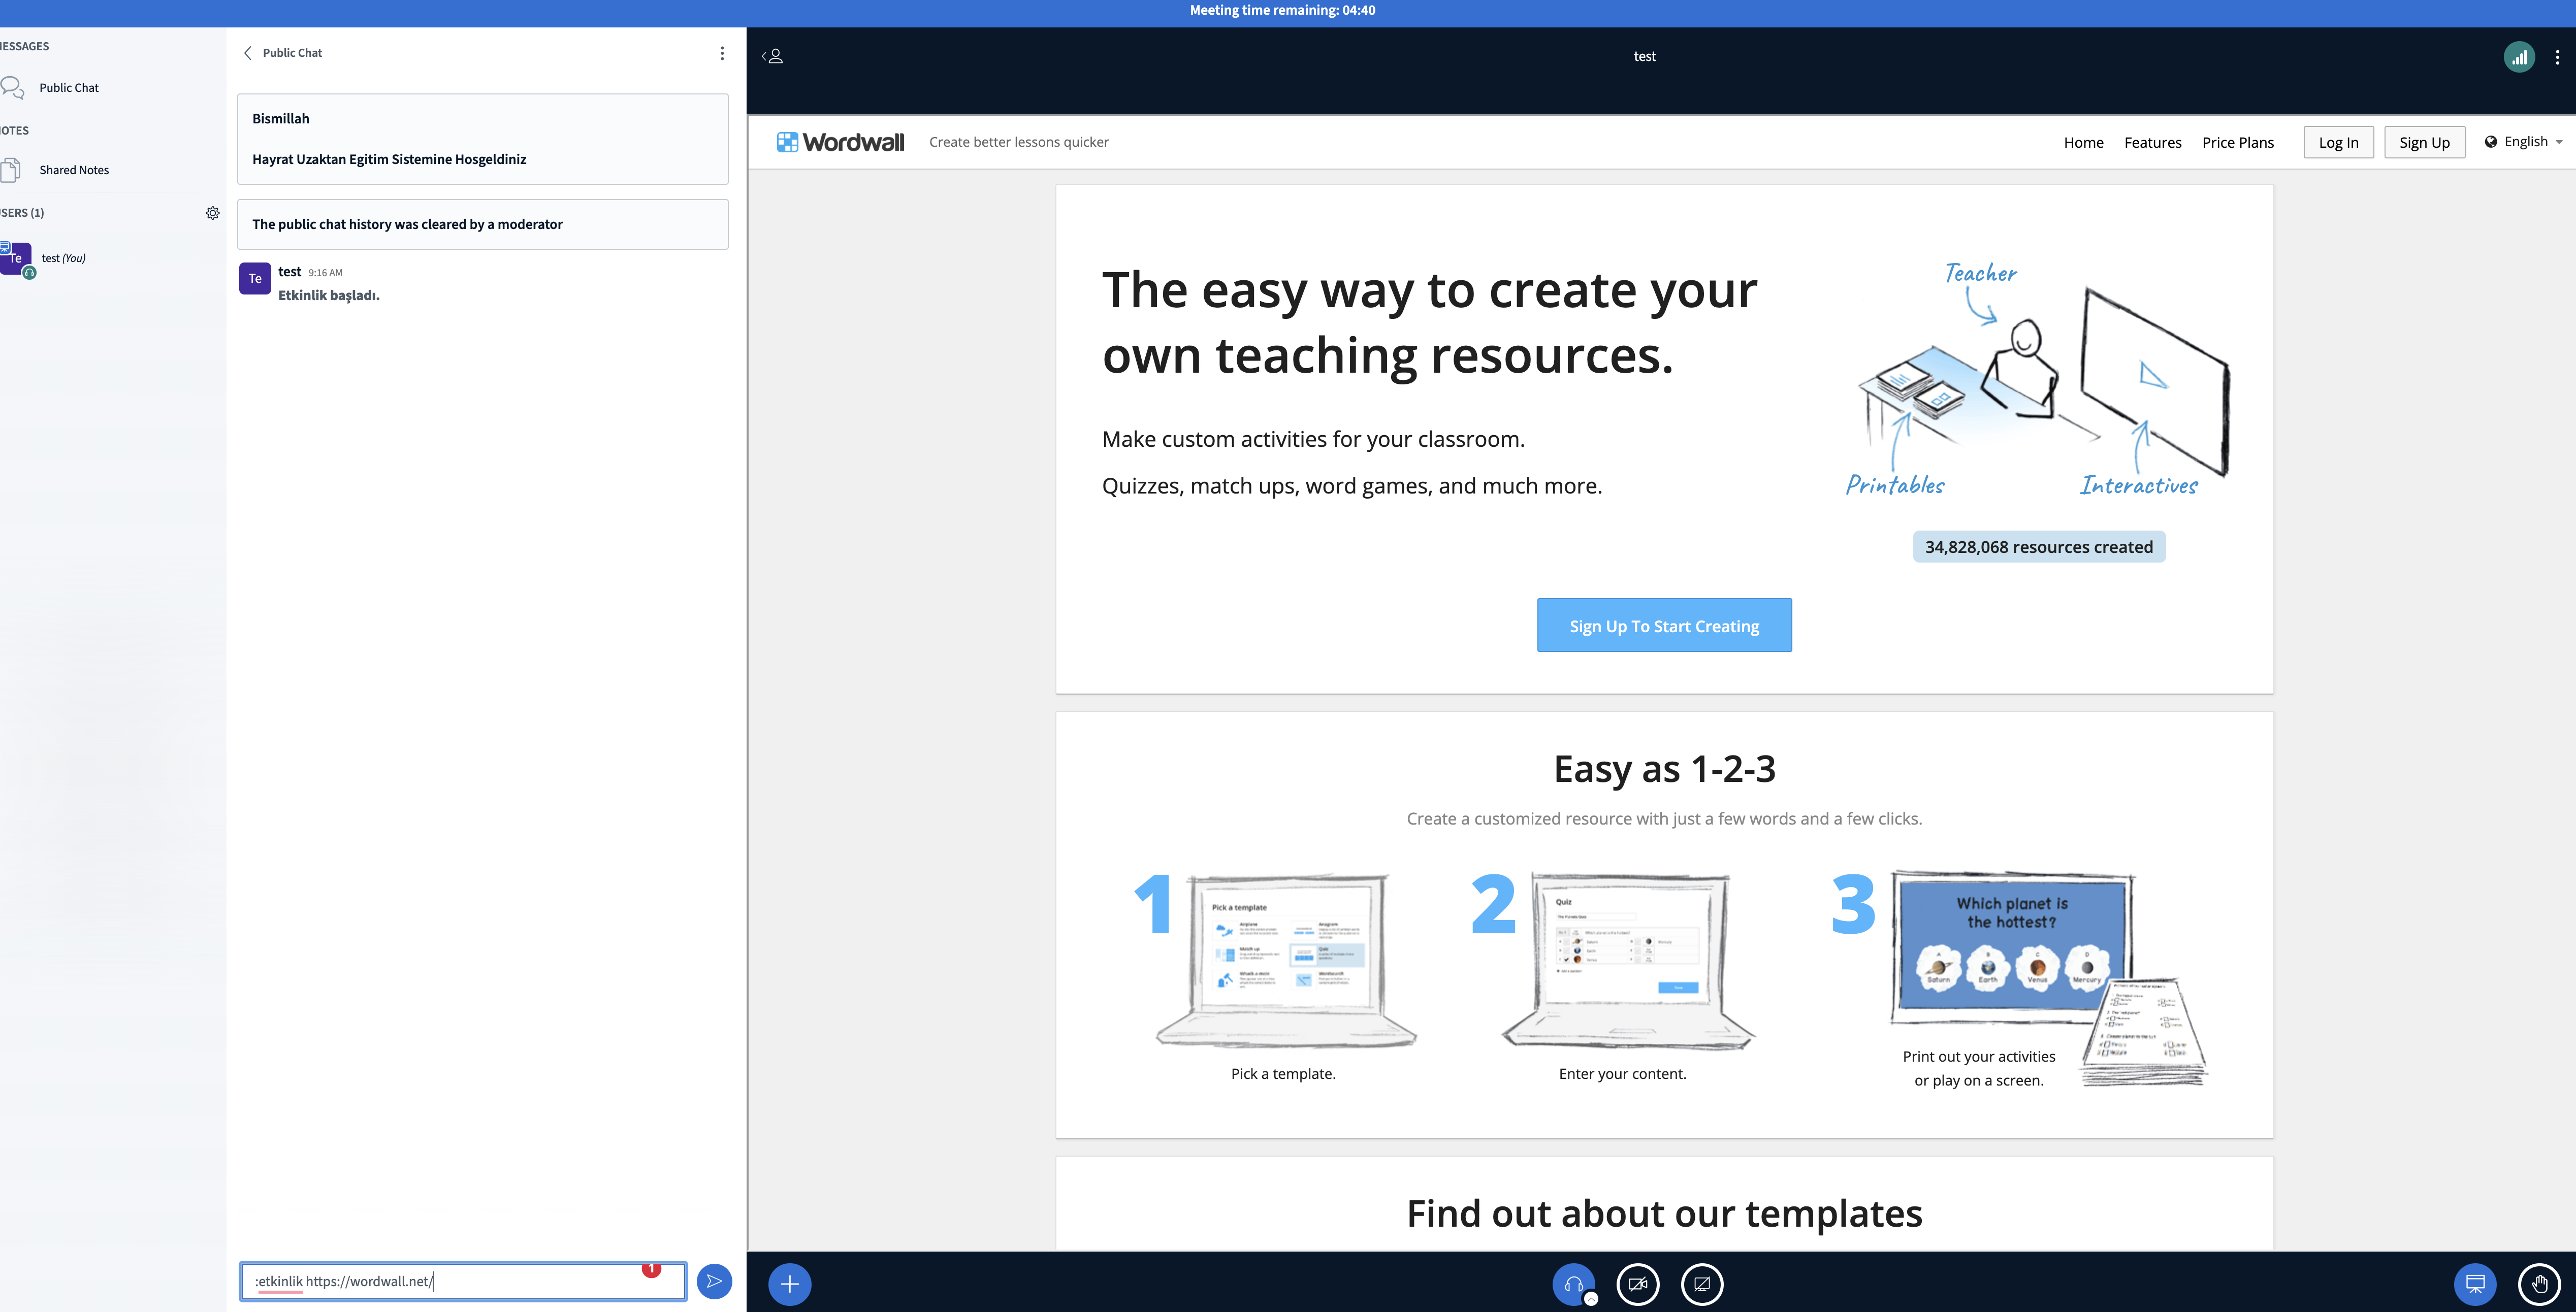Check connection status via the signal bars icon
This screenshot has height=1312, width=2576.
pos(2519,56)
